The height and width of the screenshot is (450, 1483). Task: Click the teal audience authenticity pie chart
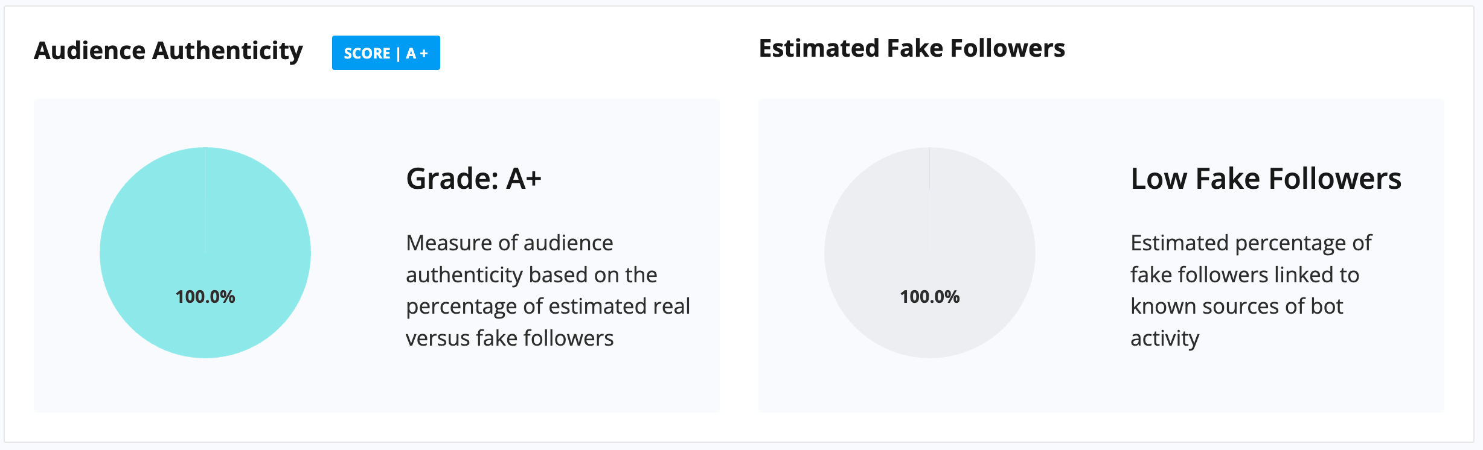(205, 253)
